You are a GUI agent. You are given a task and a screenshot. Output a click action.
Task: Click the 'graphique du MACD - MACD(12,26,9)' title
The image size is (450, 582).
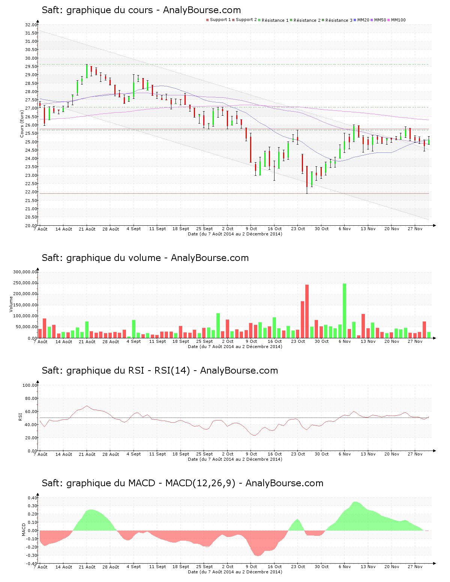click(151, 483)
